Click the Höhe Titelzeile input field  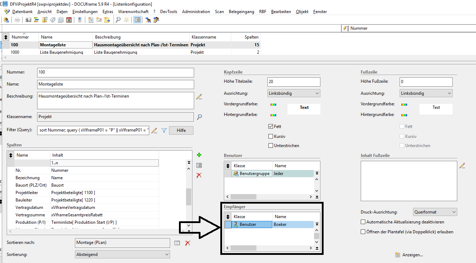point(294,82)
